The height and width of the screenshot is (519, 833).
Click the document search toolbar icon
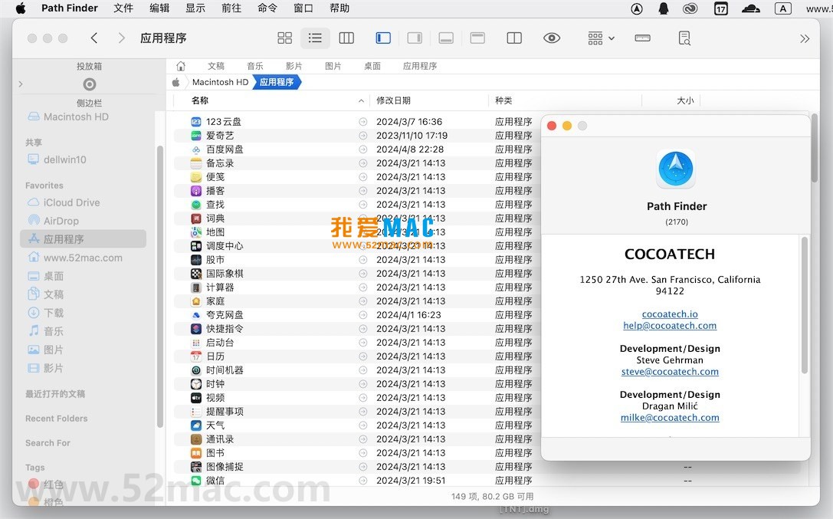pos(684,38)
